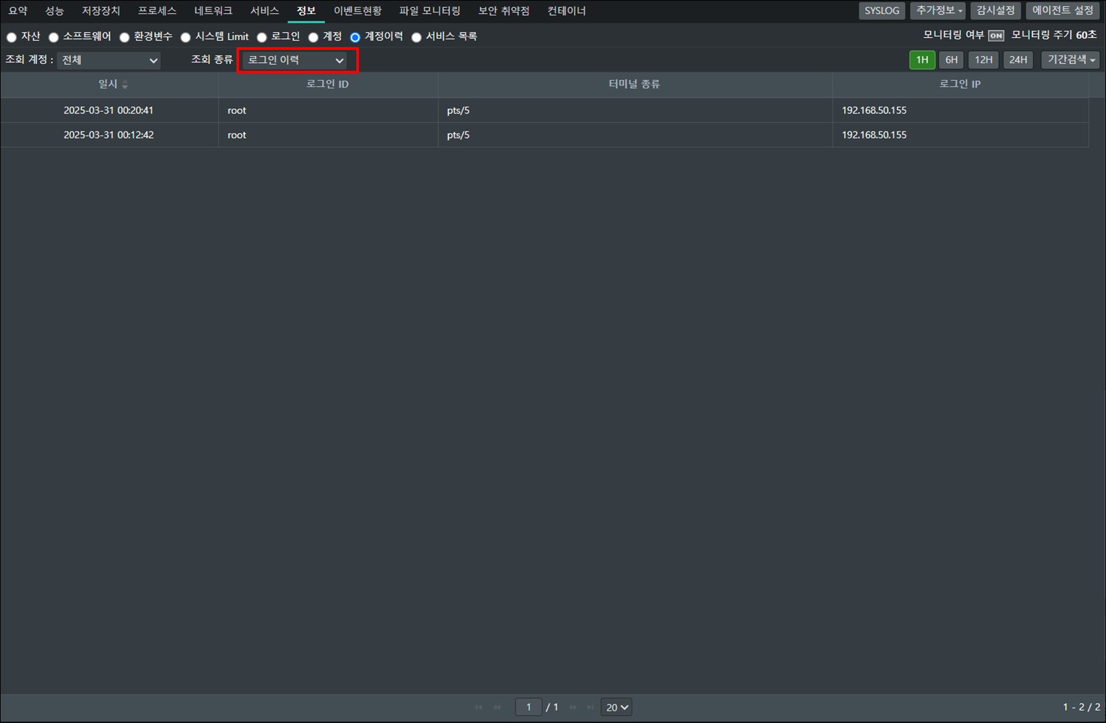
Task: Click the date sort arrows icon
Action: (x=125, y=84)
